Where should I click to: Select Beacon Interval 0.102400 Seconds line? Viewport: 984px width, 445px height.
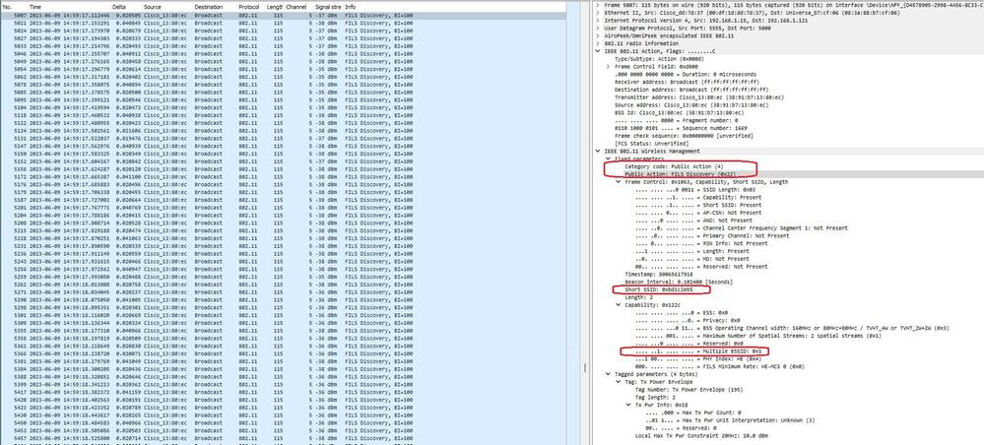[677, 282]
